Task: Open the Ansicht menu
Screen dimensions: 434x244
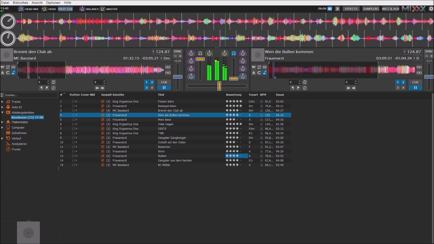Action: [37, 3]
